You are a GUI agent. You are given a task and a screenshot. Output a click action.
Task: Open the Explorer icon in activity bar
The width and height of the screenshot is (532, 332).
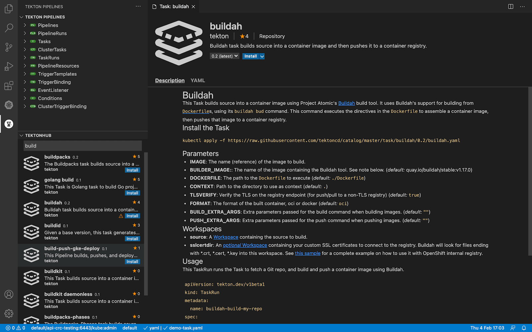[x=9, y=9]
